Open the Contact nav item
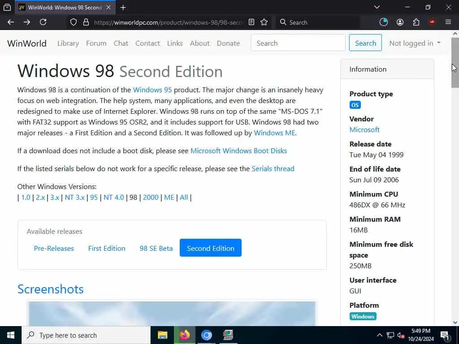The image size is (459, 344). pyautogui.click(x=147, y=43)
